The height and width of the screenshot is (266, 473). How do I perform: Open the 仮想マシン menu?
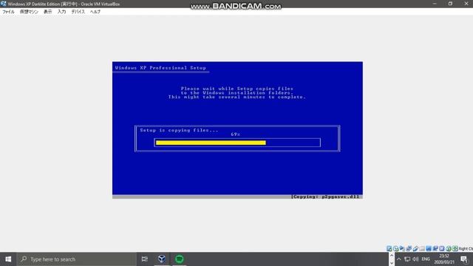point(29,12)
